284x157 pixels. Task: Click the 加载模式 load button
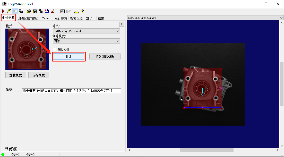coord(16,75)
